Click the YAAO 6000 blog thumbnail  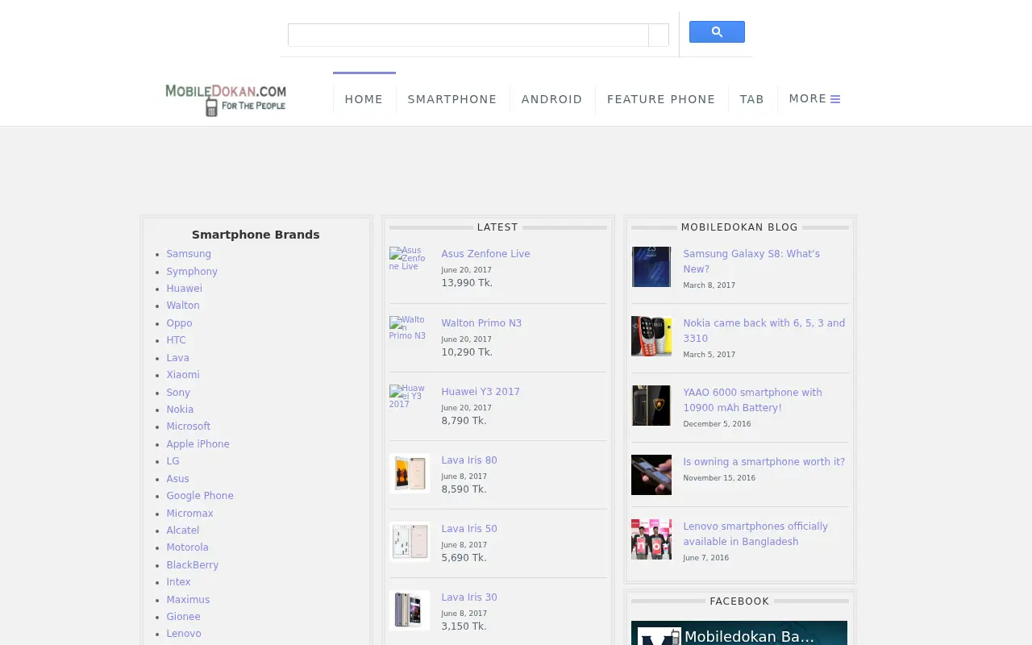tap(651, 406)
